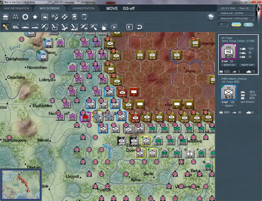Click the Velizh town label on map
262x201 pixels.
pos(105,190)
